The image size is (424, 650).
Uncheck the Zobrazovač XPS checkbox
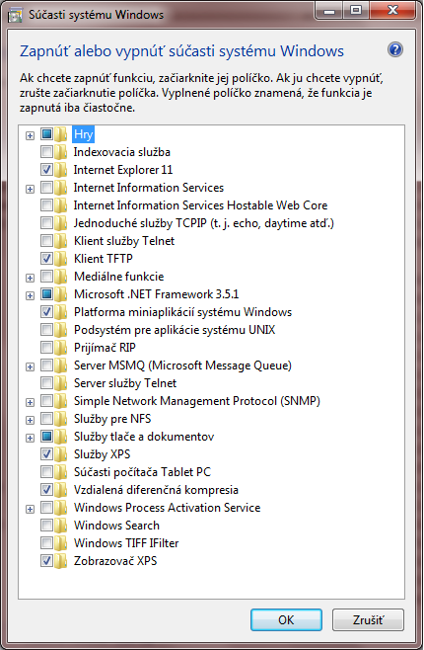[46, 561]
